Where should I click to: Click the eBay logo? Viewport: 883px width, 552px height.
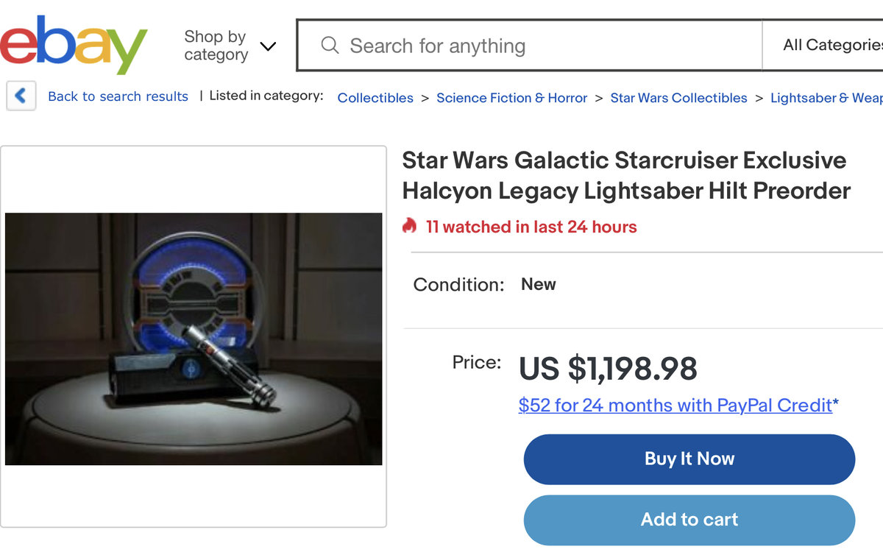point(74,46)
